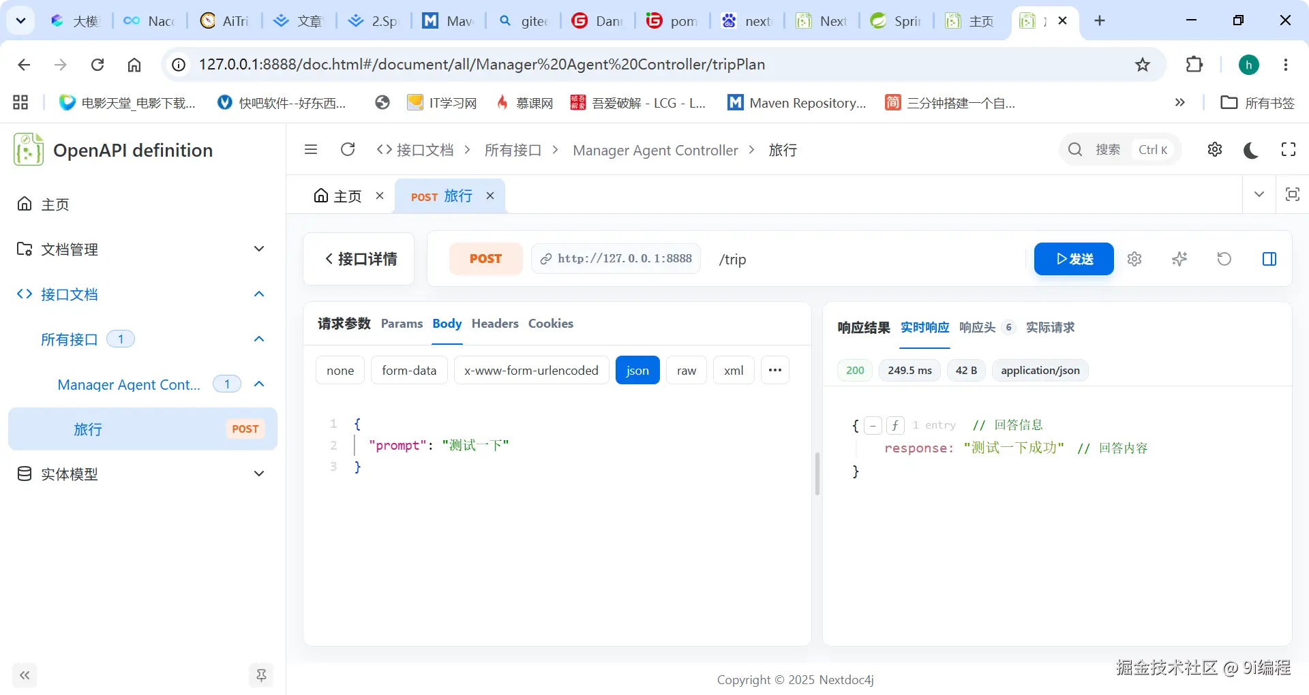Click the refresh icon beside the breadcrumb

(348, 150)
